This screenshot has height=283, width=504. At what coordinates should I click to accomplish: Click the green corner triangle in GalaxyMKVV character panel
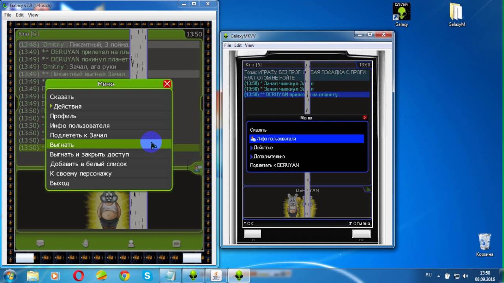369,189
